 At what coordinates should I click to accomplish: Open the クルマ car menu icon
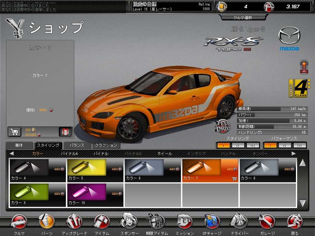[x=19, y=222]
